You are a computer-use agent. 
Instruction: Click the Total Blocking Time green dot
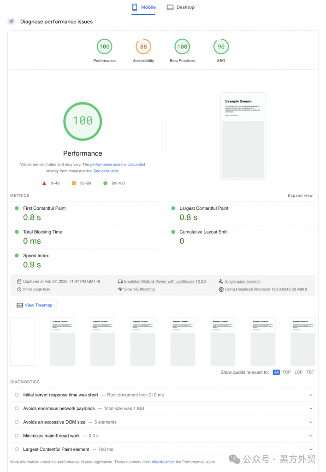tap(17, 232)
